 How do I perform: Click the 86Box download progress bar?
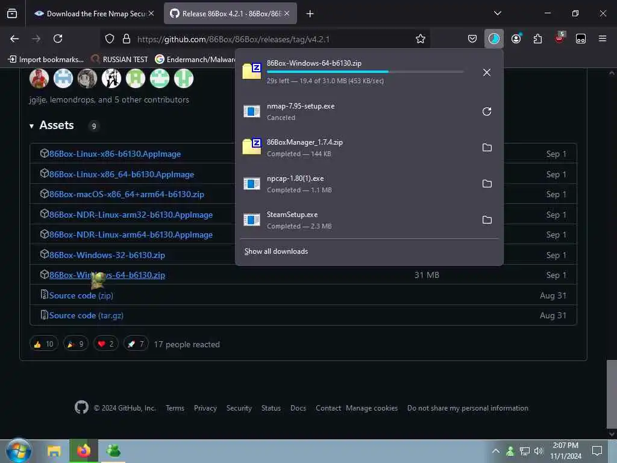tap(365, 72)
